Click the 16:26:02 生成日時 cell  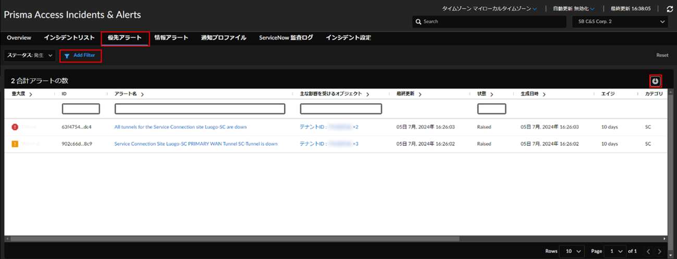point(549,144)
